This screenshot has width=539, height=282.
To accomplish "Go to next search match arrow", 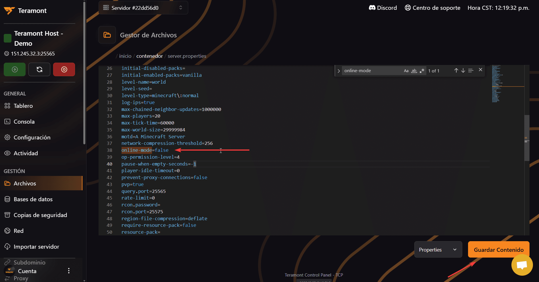I will click(x=463, y=70).
